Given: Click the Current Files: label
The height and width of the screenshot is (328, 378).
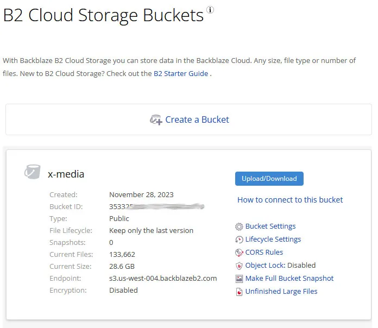Looking at the screenshot, I should [71, 255].
